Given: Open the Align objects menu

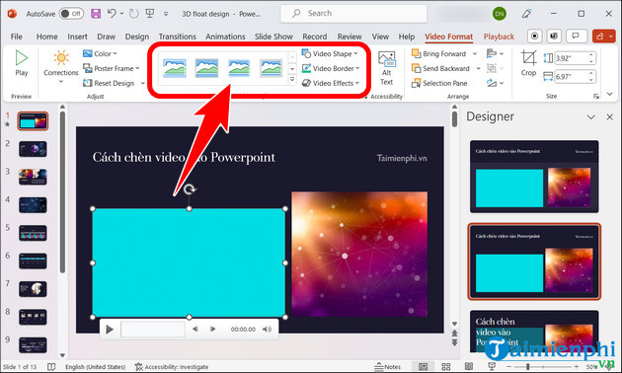Looking at the screenshot, I should 495,53.
